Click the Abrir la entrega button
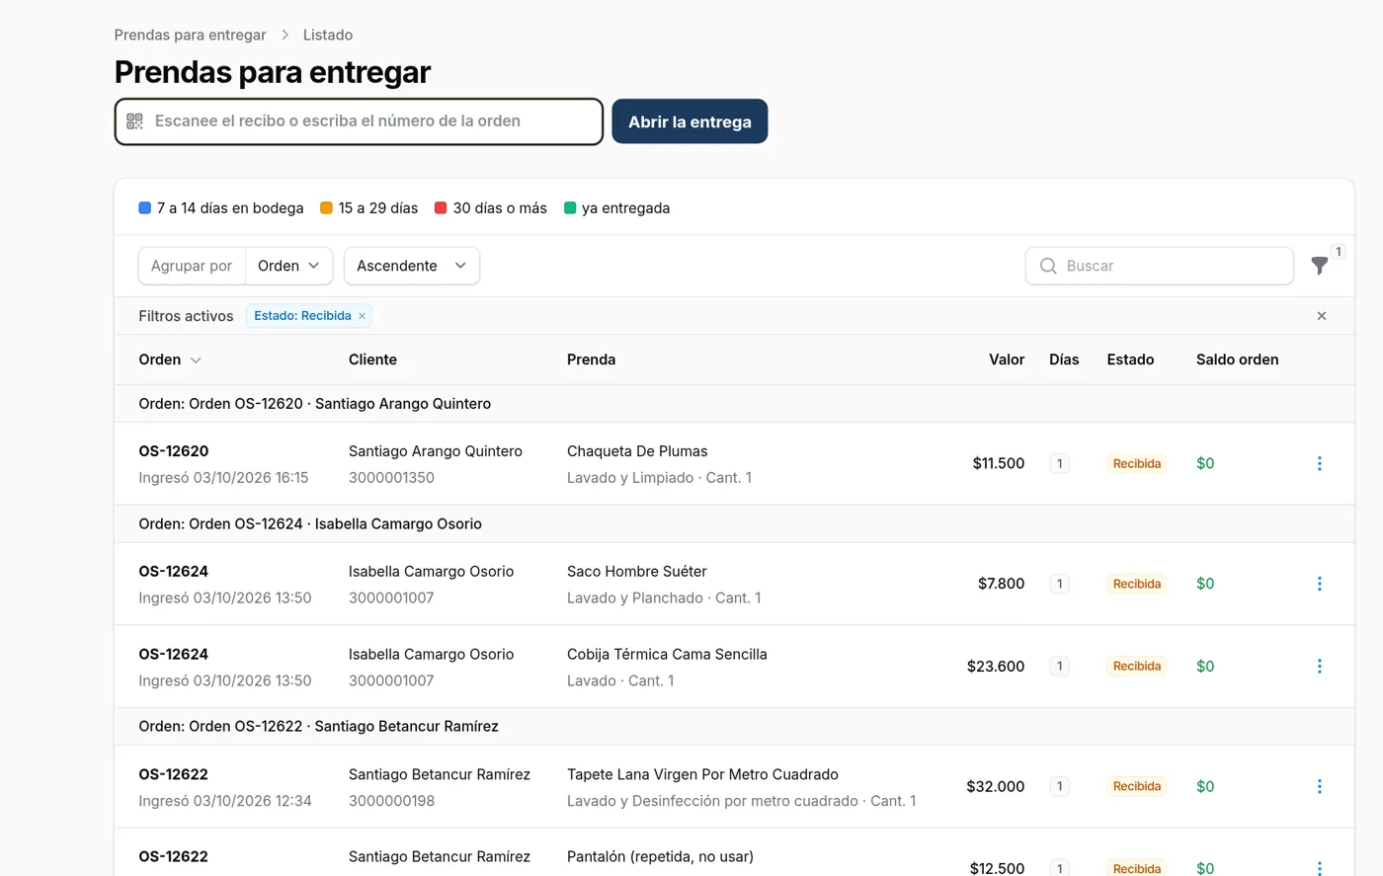Image resolution: width=1383 pixels, height=876 pixels. (x=690, y=121)
